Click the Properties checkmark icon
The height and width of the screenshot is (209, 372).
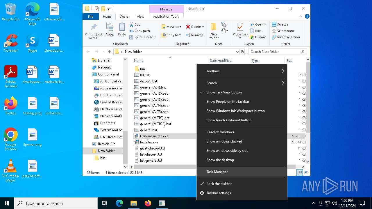coord(240,27)
